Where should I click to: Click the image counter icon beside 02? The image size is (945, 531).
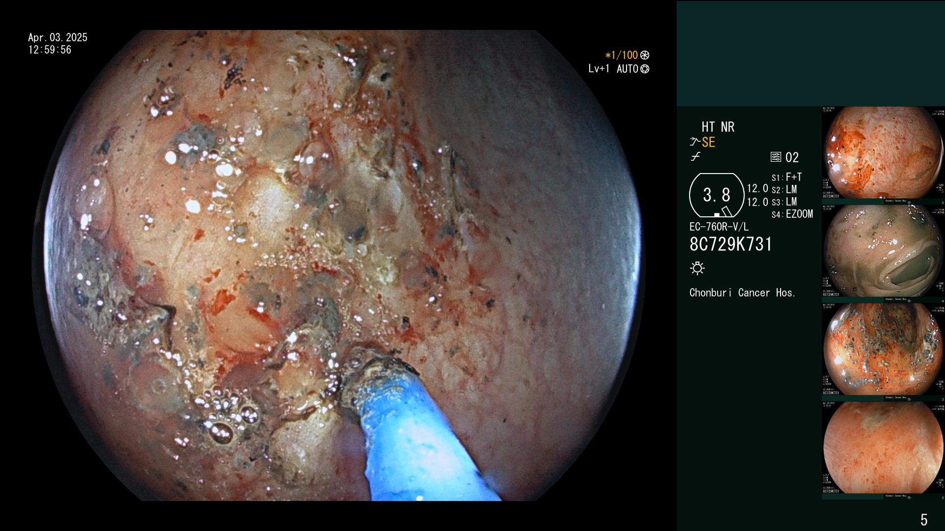(x=776, y=157)
